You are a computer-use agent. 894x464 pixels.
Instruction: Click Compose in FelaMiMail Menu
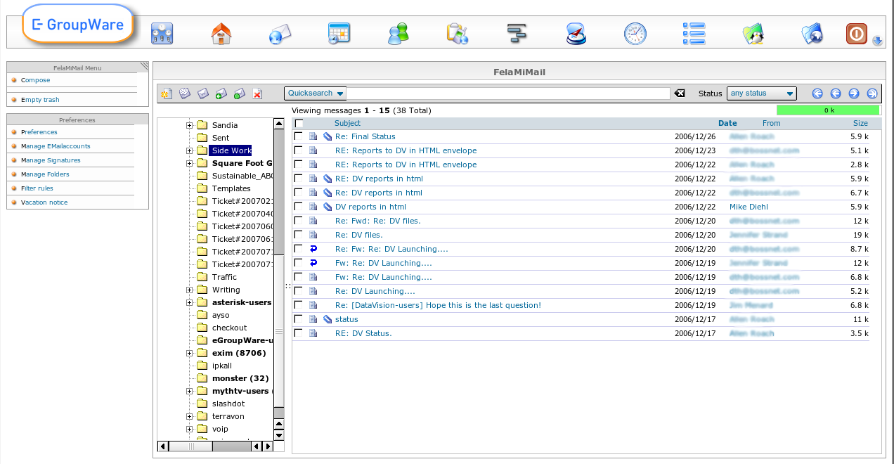pyautogui.click(x=35, y=80)
